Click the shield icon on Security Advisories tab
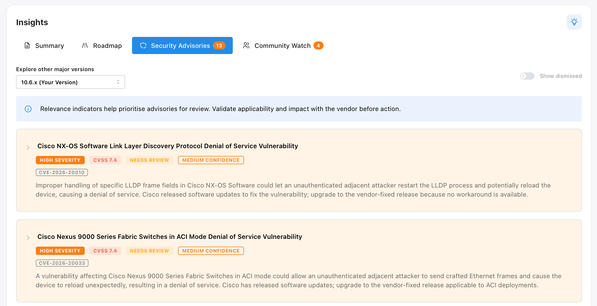The image size is (597, 306). (143, 45)
